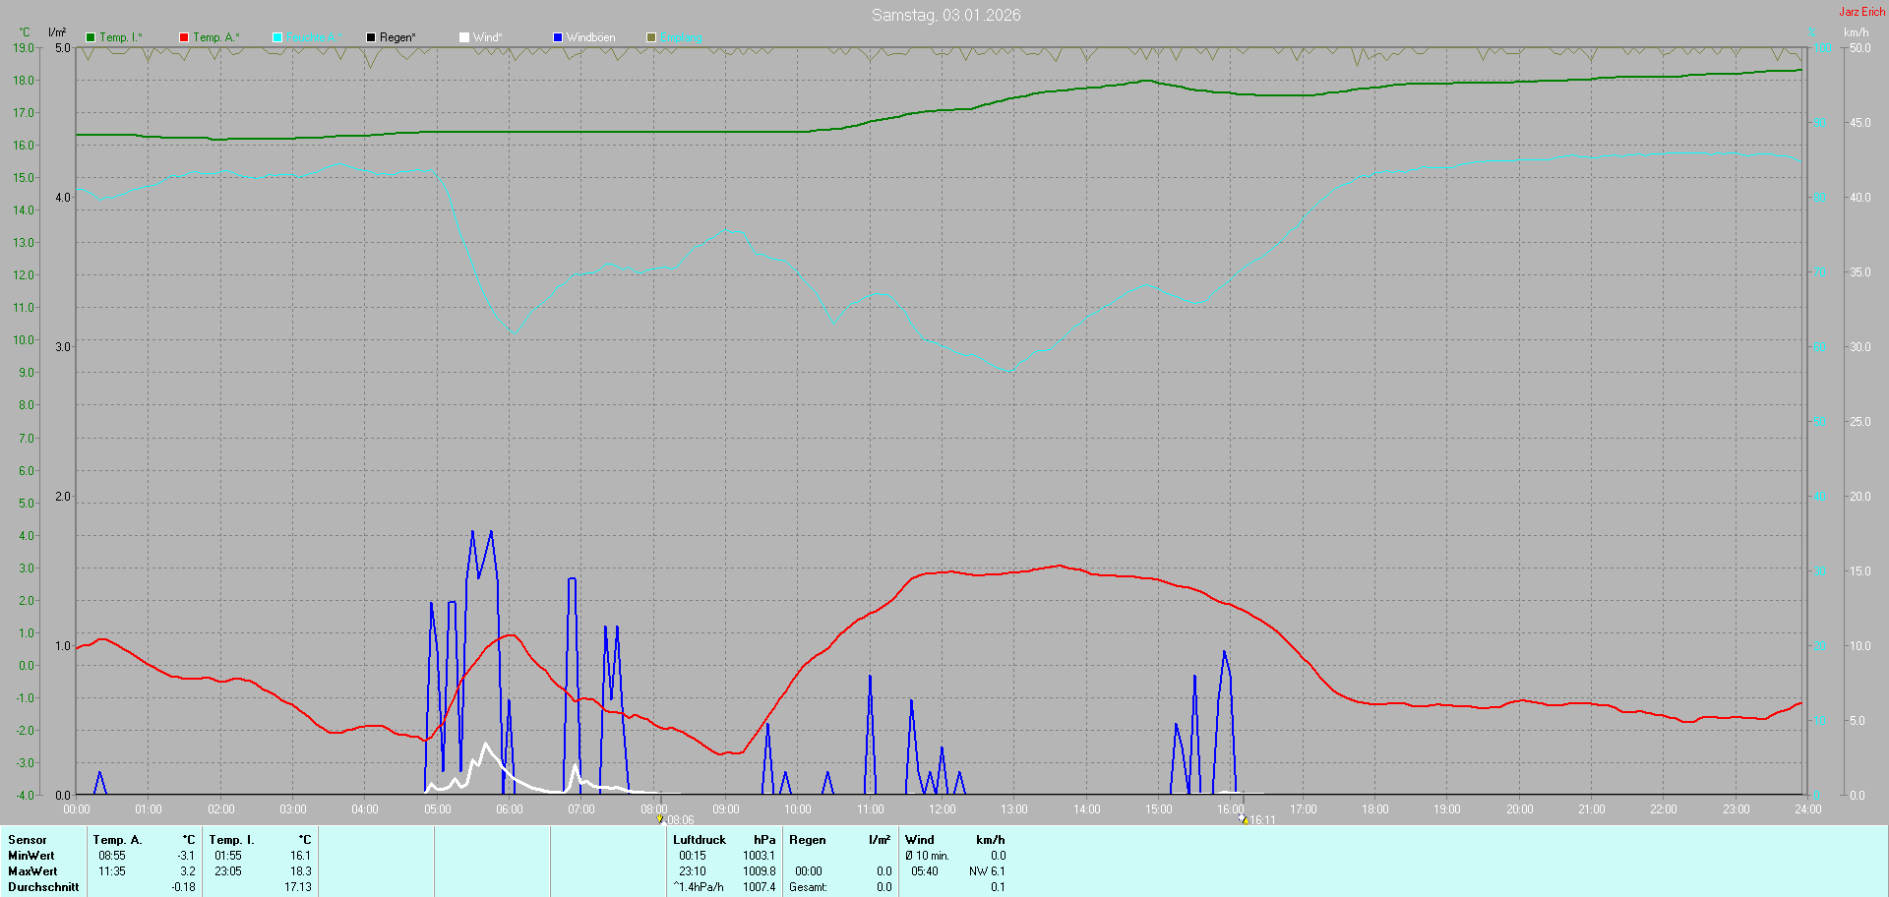This screenshot has height=897, width=1889.
Task: Click the Regen legend label
Action: (x=398, y=37)
